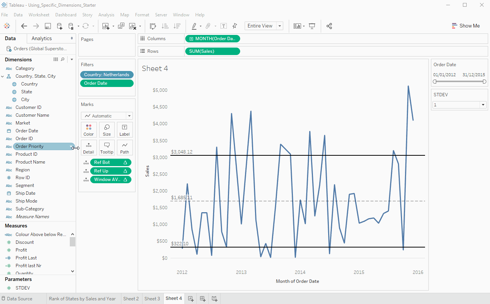Switch to the Sheet 3 tab
Screen dimensions: 490x304
[152, 298]
